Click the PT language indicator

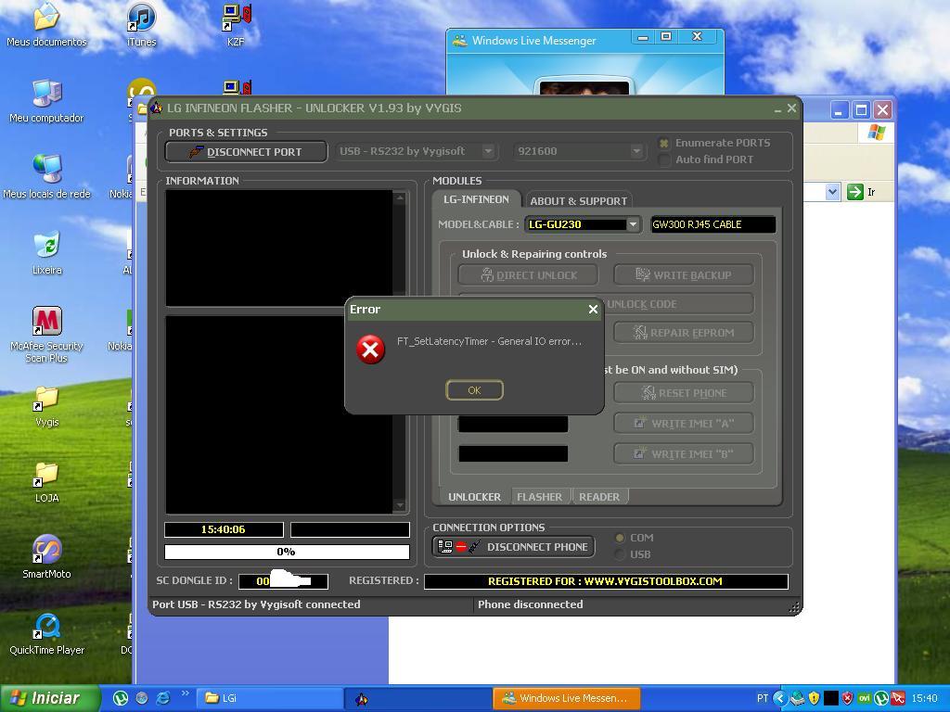763,698
